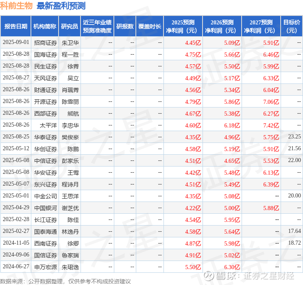Select the 西部证券 cell
The width and height of the screenshot is (303, 285).
click(x=46, y=114)
